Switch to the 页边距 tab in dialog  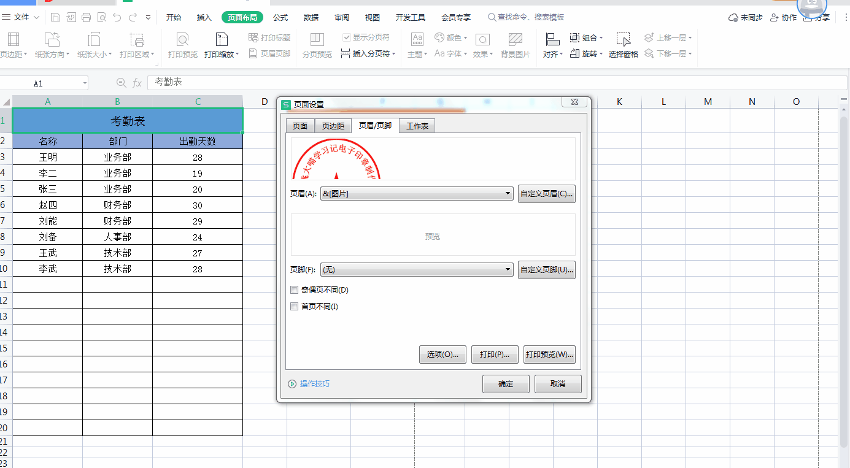point(333,126)
